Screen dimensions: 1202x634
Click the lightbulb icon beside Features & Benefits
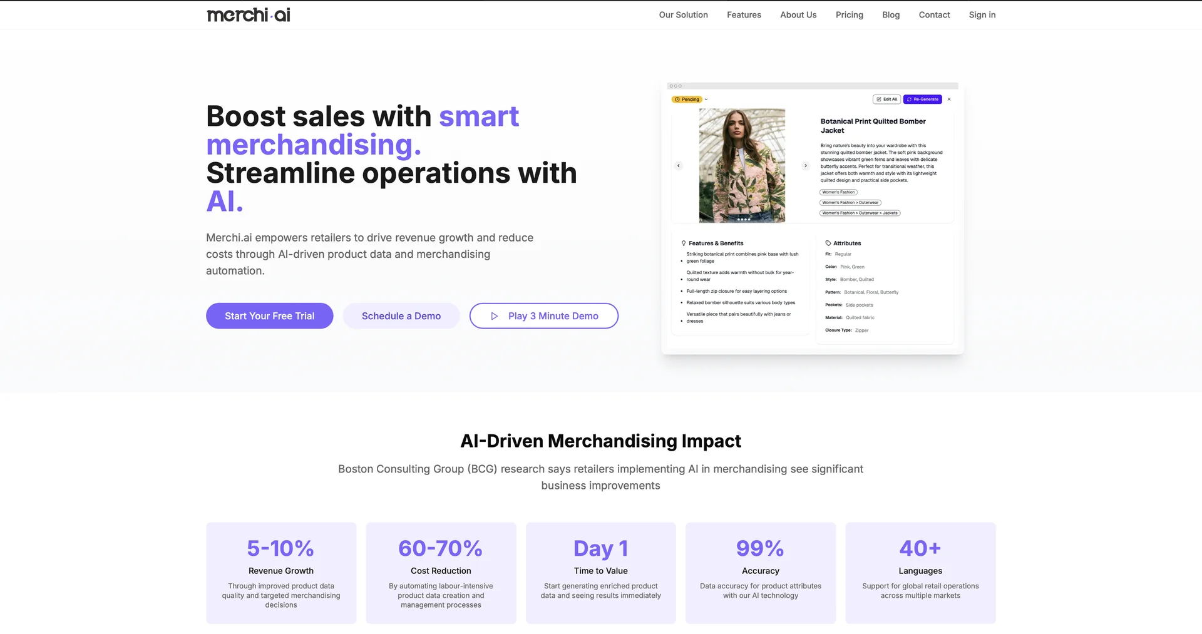pos(684,243)
